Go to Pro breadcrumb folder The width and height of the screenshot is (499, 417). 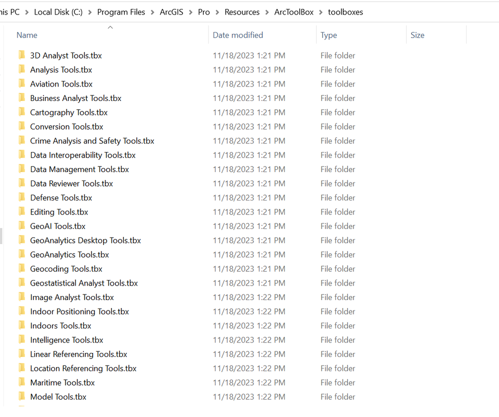[204, 12]
